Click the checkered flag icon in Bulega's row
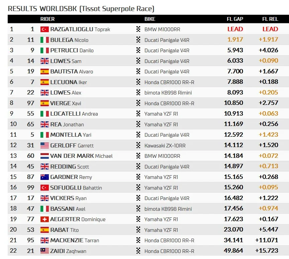This screenshot has width=289, height=259. (138, 40)
